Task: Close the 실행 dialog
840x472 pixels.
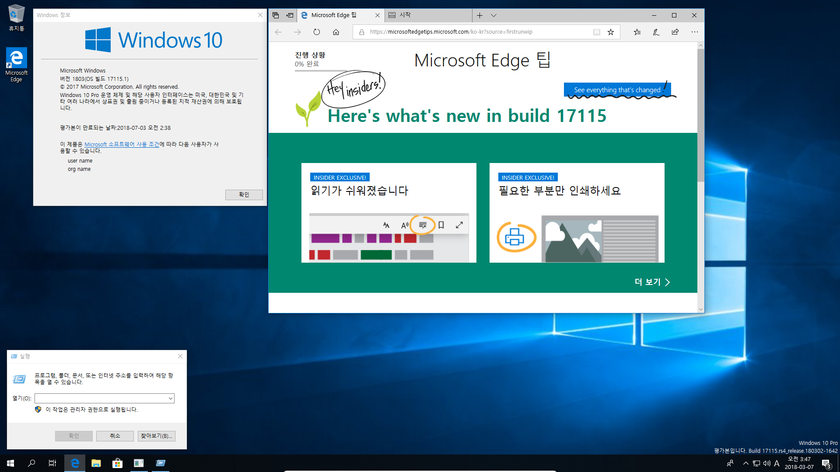Action: tap(180, 356)
